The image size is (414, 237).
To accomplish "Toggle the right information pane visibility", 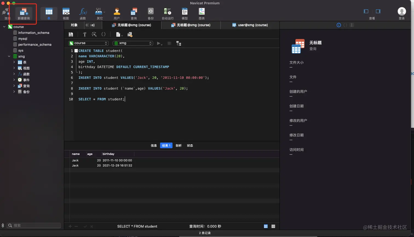I will coord(378,11).
